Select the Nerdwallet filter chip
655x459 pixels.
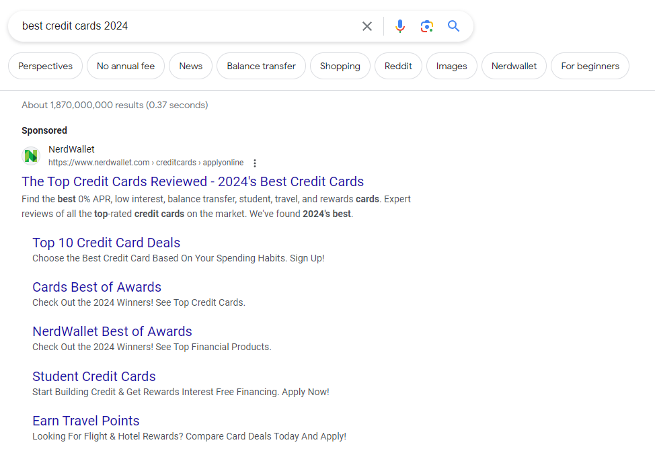514,66
